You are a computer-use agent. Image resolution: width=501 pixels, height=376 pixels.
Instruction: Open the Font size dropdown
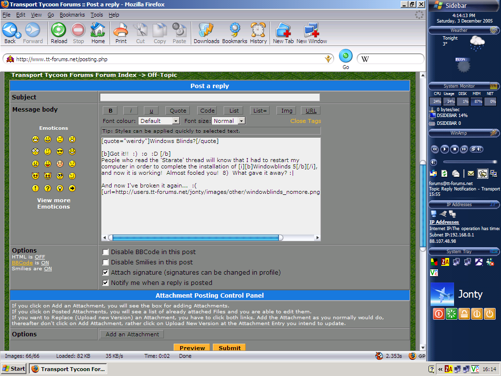(x=228, y=121)
